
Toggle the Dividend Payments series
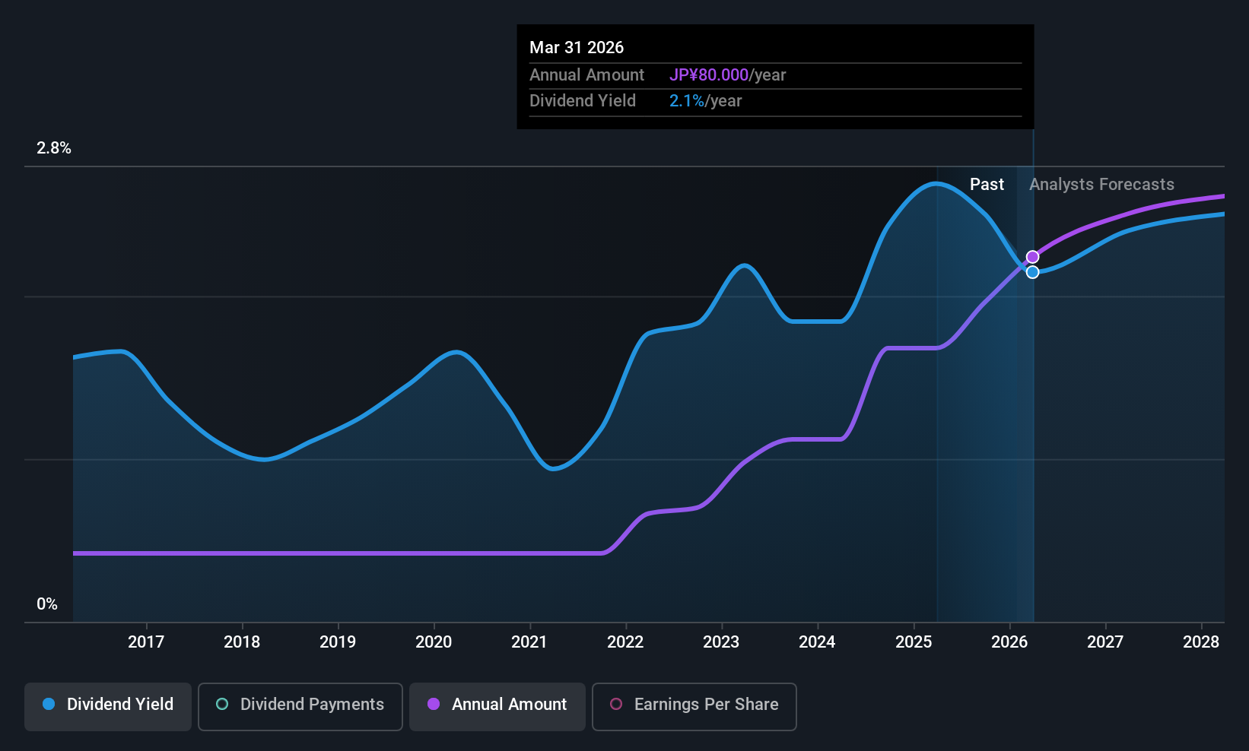[300, 706]
